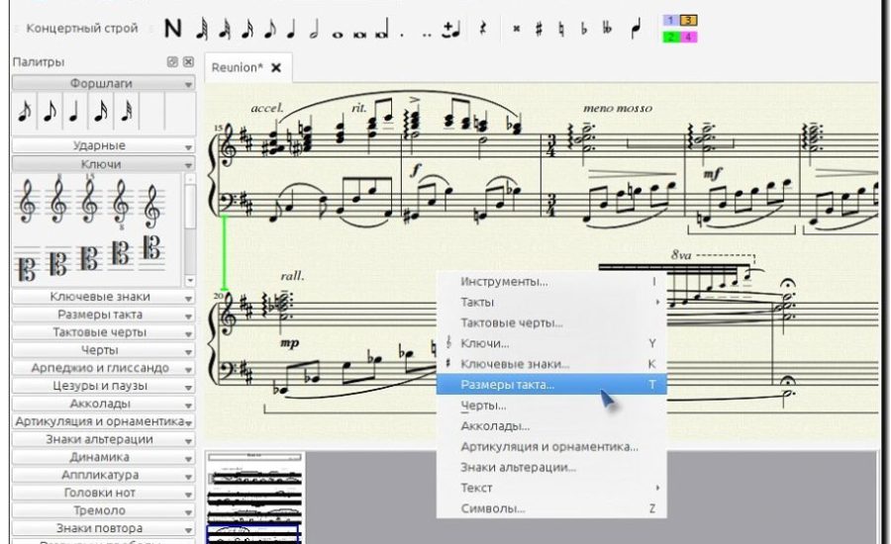Select the whole note duration
The image size is (891, 544).
click(x=338, y=30)
